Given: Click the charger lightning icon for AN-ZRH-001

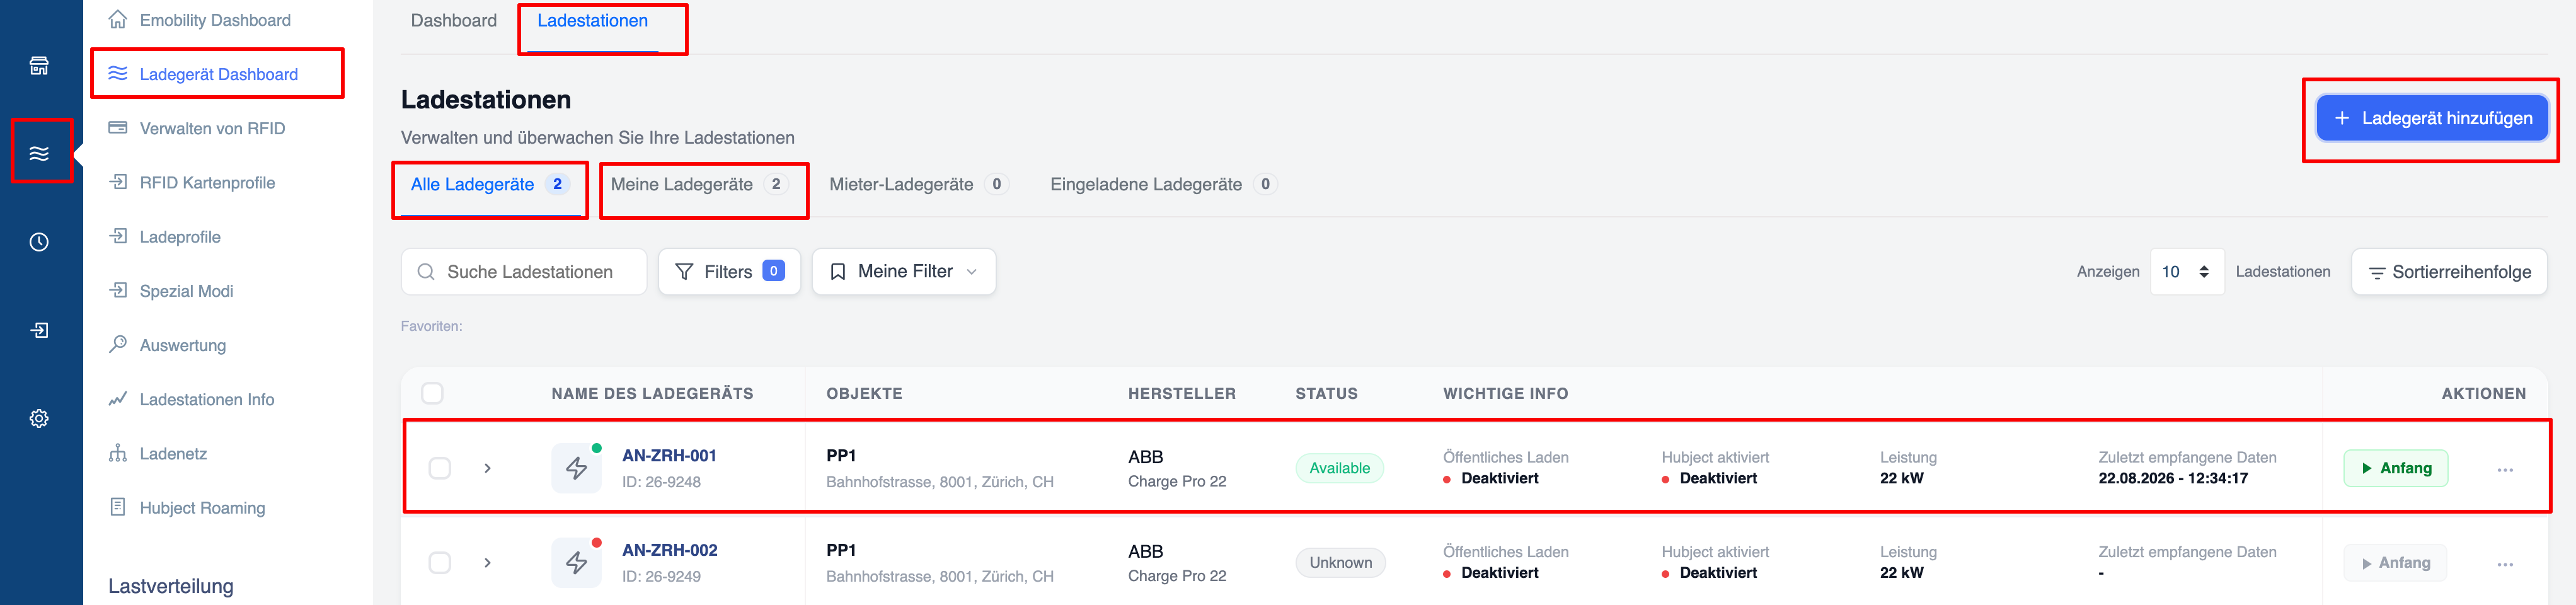Looking at the screenshot, I should click(x=577, y=468).
